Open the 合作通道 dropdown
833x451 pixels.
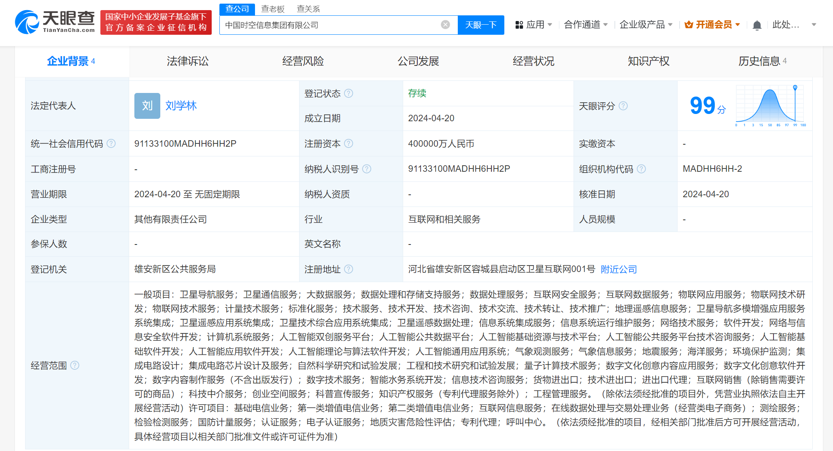tap(583, 24)
